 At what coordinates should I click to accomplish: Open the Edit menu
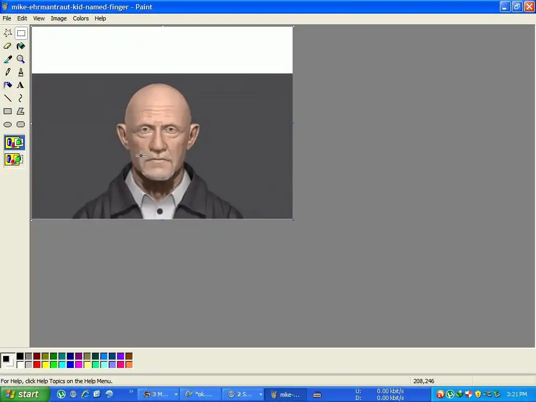22,18
